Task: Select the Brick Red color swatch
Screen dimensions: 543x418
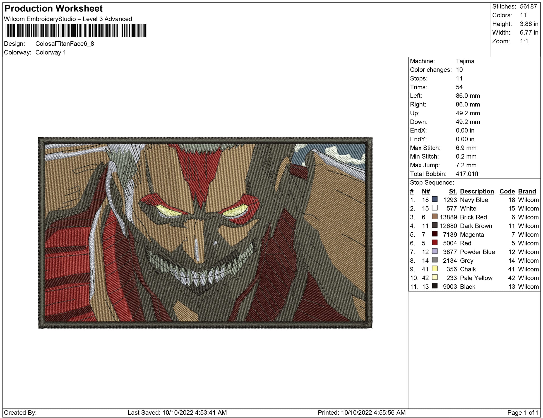Action: pyautogui.click(x=434, y=216)
